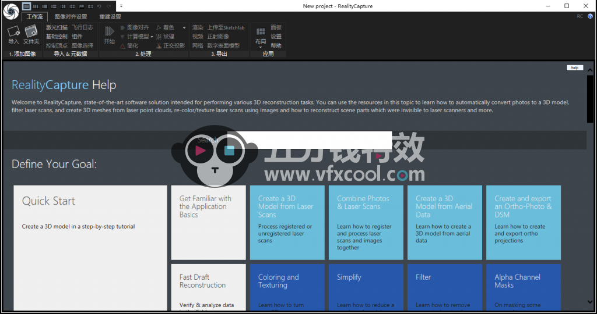This screenshot has width=597, height=314.
Task: Open the Alpha Channel Masks tile
Action: [x=524, y=287]
